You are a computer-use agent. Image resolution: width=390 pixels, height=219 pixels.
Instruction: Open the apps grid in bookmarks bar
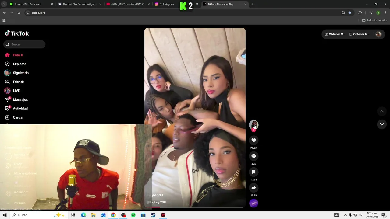(4, 20)
